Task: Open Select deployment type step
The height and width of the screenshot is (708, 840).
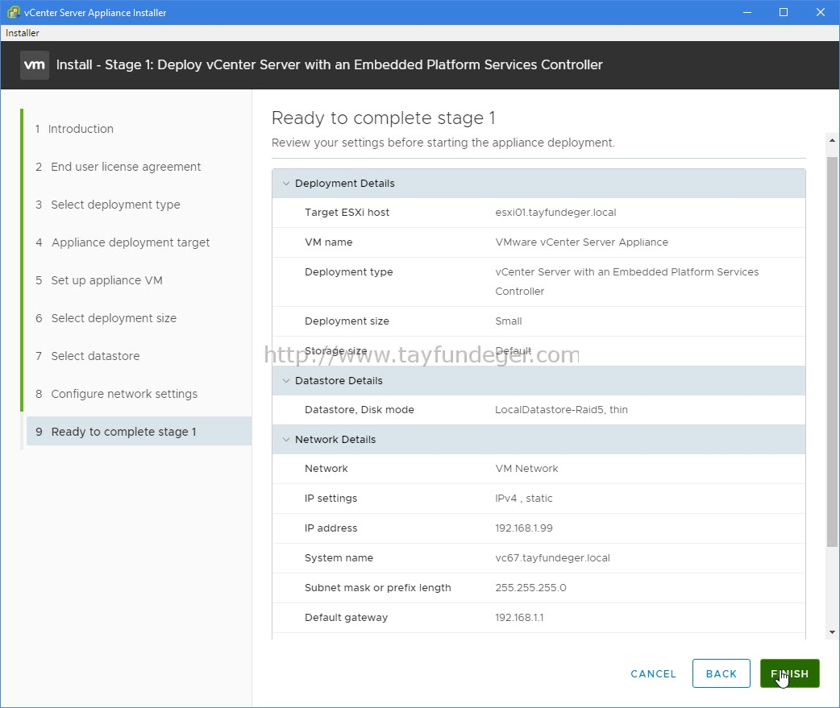Action: [108, 205]
